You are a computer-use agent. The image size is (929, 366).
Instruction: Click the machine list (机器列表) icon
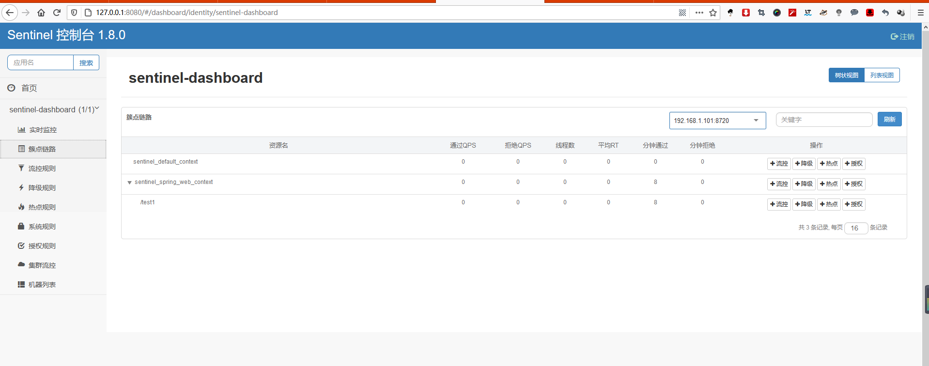click(21, 285)
